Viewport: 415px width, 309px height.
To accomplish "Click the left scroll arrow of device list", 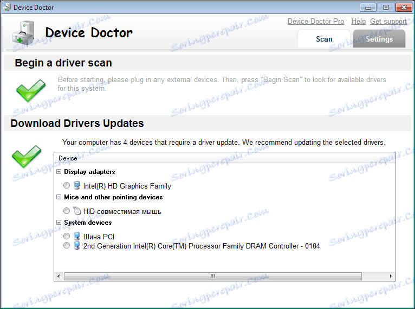I will pyautogui.click(x=59, y=276).
